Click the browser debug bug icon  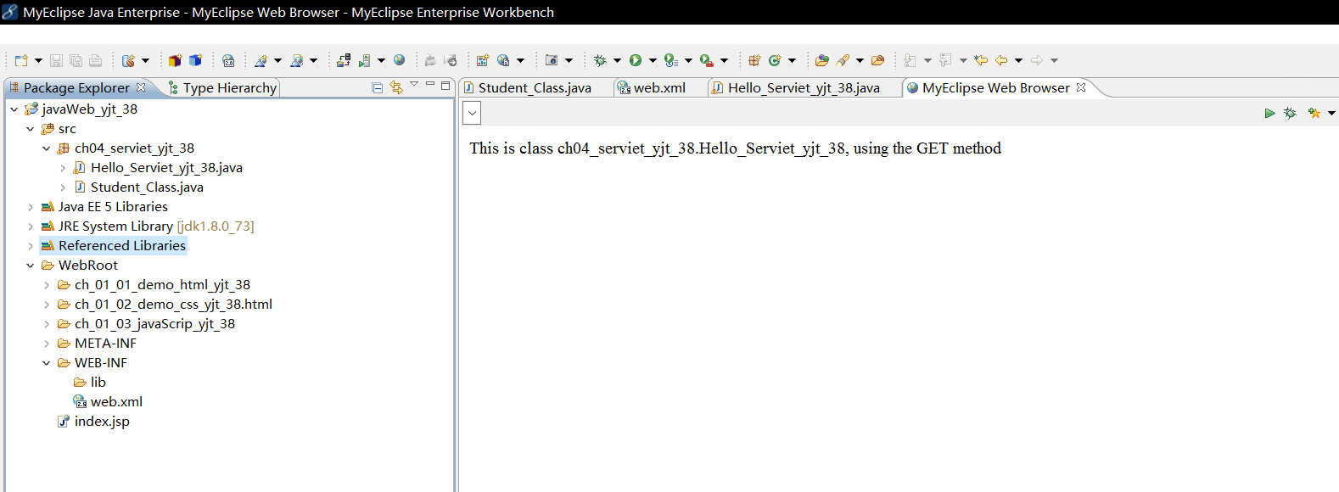click(x=1290, y=113)
